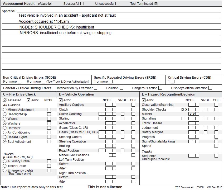Mark NCDE box for Demister
Image resolution: width=224 pixels, height=190 pixels.
pos(49,128)
